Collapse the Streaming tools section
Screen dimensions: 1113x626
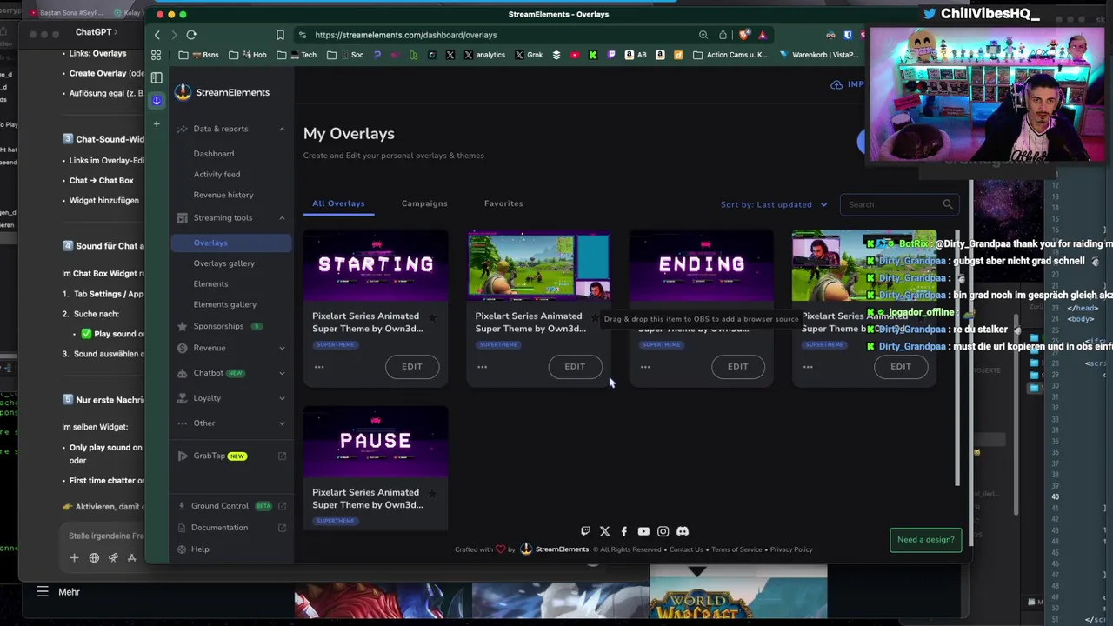coord(282,217)
